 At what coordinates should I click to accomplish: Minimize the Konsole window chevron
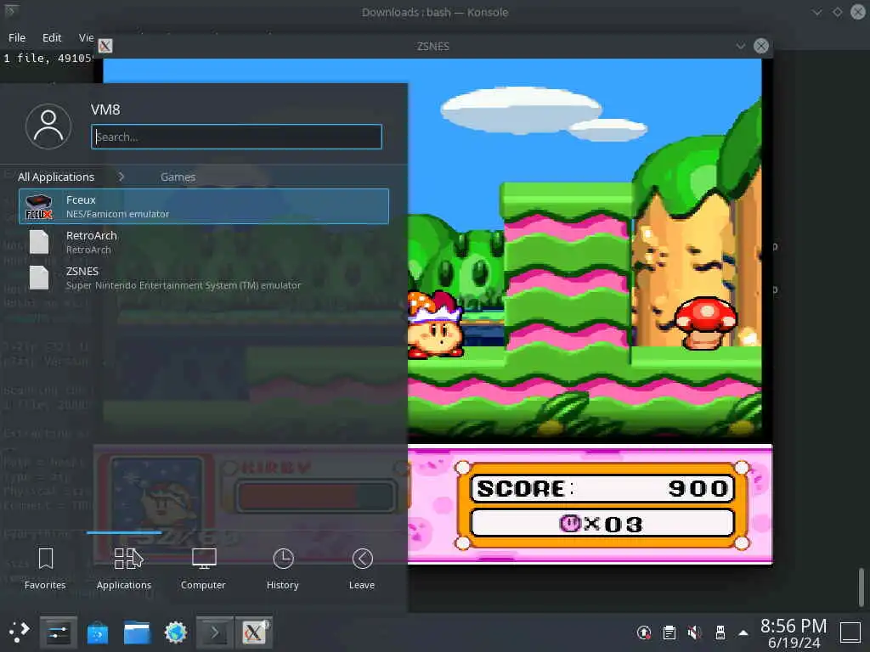(x=817, y=12)
